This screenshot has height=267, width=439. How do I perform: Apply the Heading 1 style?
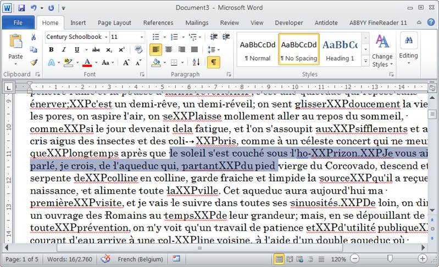340,49
